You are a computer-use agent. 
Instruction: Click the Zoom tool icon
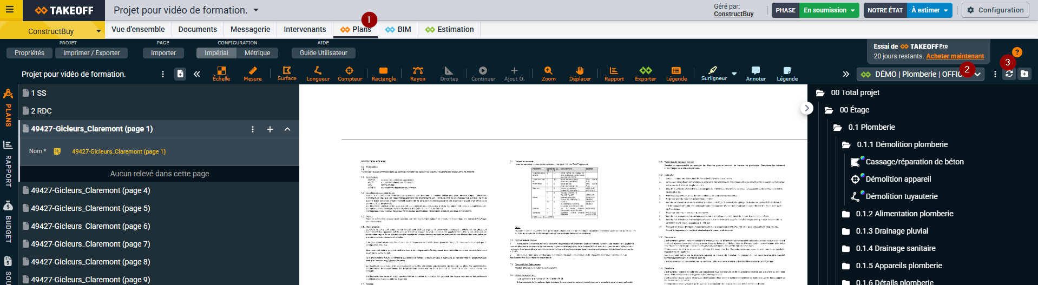[548, 74]
